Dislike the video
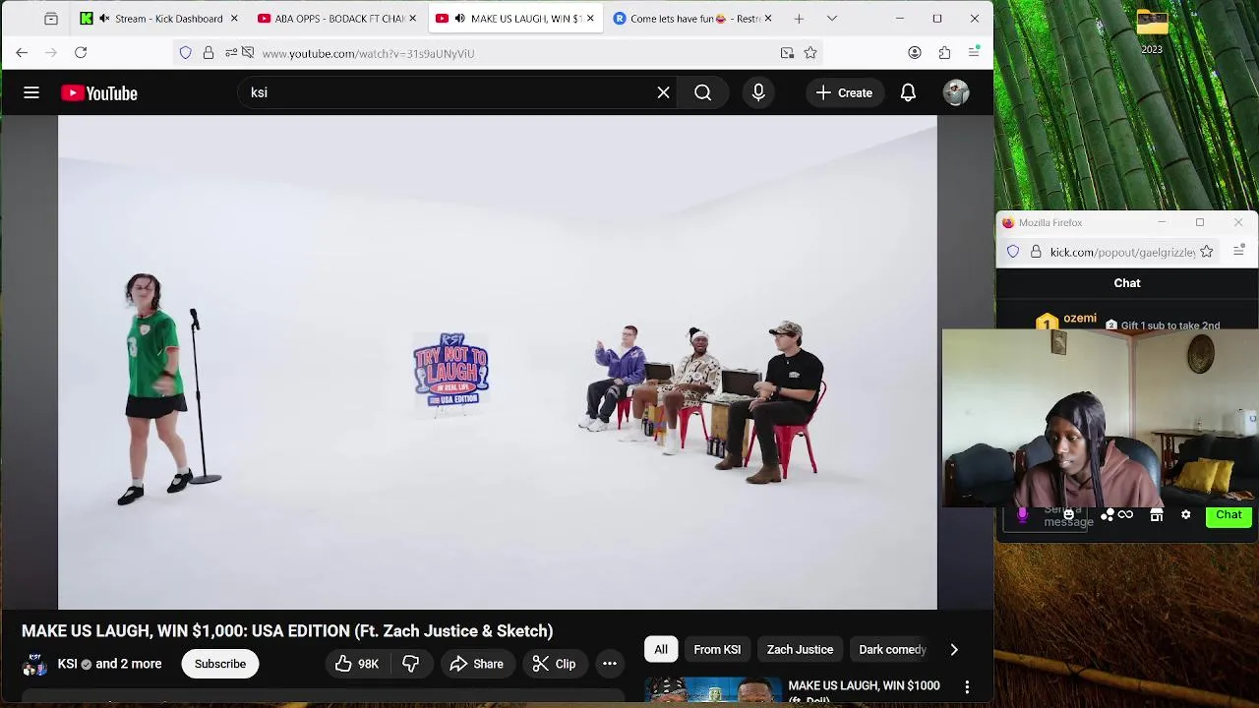 click(x=411, y=664)
